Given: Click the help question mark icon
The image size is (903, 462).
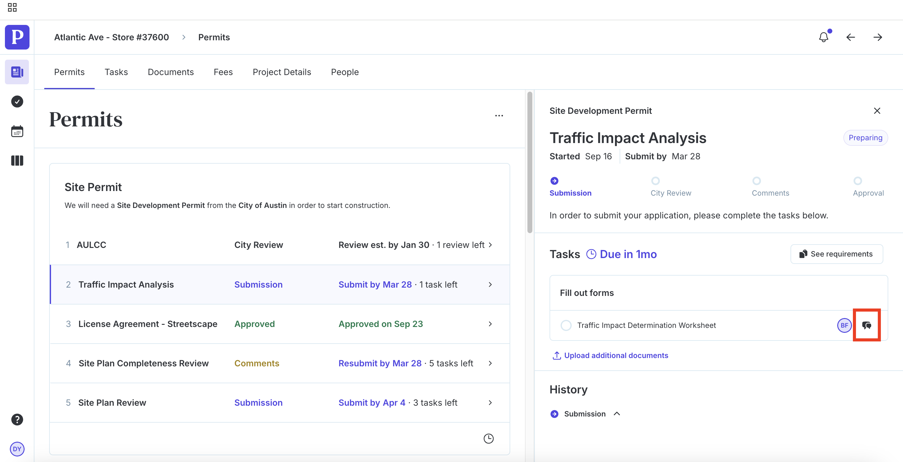Looking at the screenshot, I should (x=17, y=420).
